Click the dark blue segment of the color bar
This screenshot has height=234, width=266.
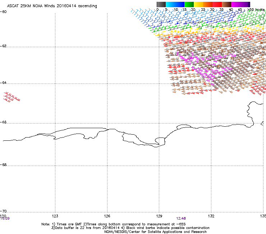coord(180,4)
